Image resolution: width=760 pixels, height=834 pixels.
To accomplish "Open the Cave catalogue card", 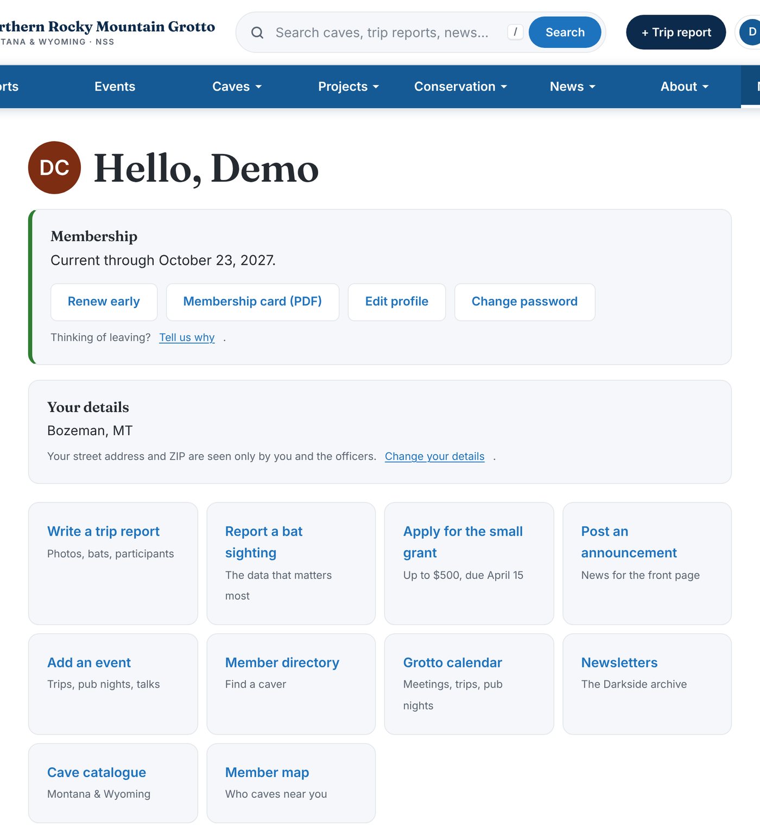I will pyautogui.click(x=113, y=783).
